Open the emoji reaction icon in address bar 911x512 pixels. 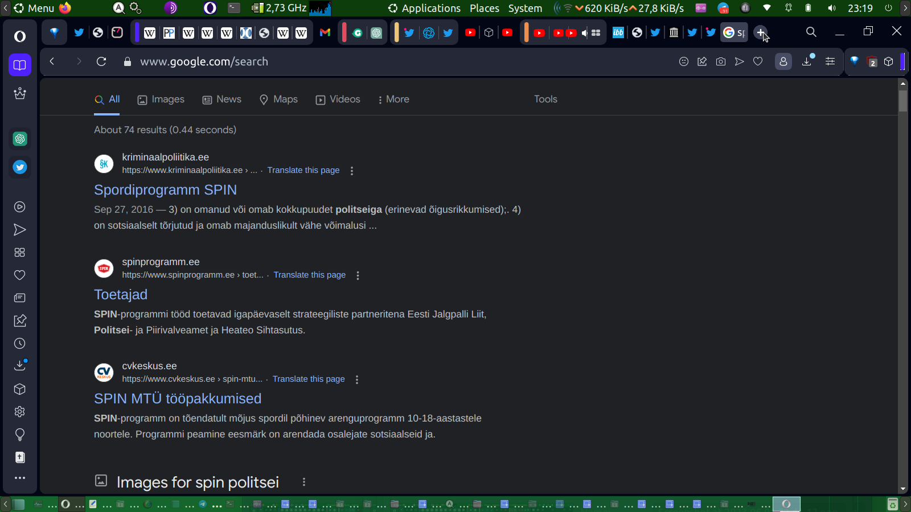coord(684,61)
